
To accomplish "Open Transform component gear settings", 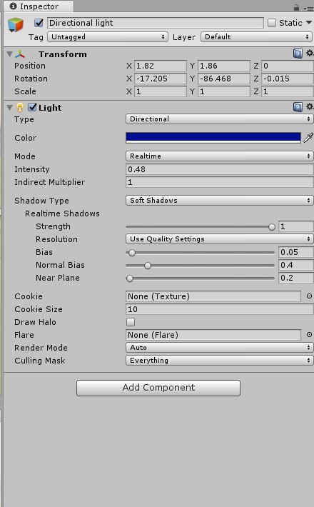I will (x=310, y=53).
